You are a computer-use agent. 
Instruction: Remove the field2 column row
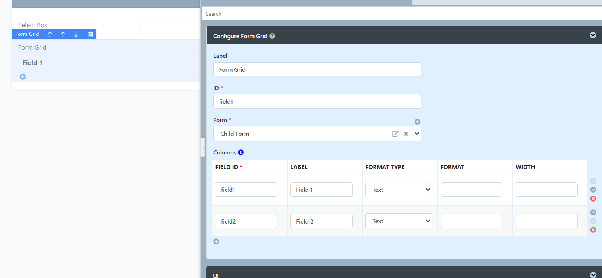pyautogui.click(x=593, y=230)
